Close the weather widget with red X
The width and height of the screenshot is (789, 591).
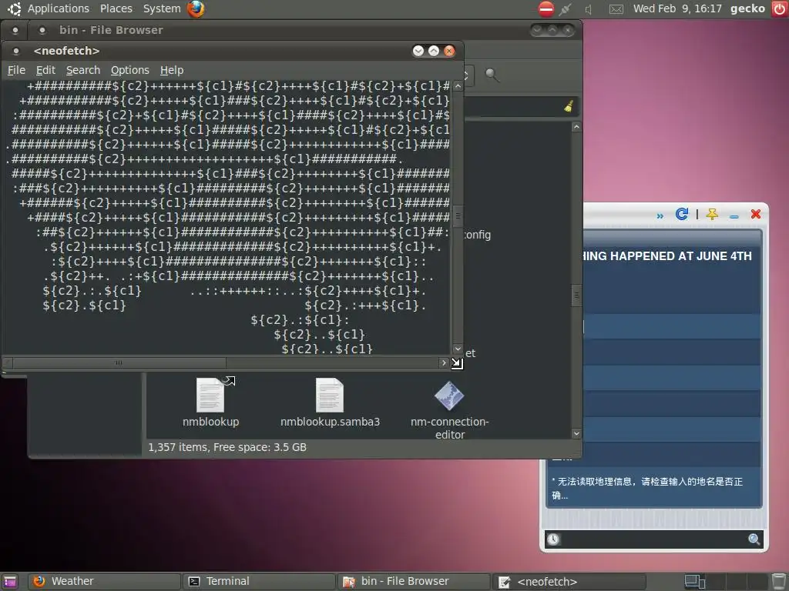[755, 214]
